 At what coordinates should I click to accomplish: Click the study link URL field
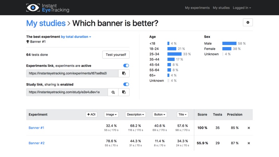[67, 92]
